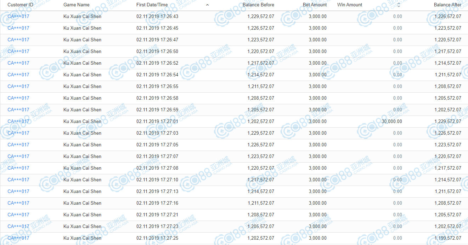This screenshot has width=468, height=245.
Task: Click the Balance Before column header
Action: tap(258, 5)
